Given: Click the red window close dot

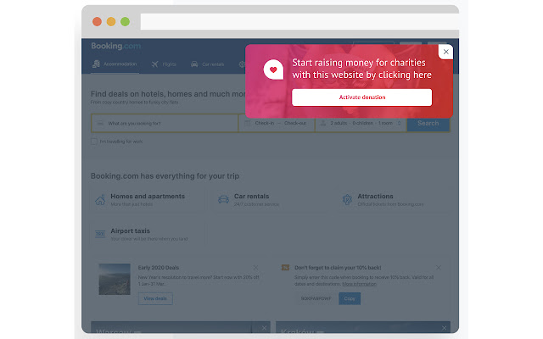Looking at the screenshot, I should 97,22.
